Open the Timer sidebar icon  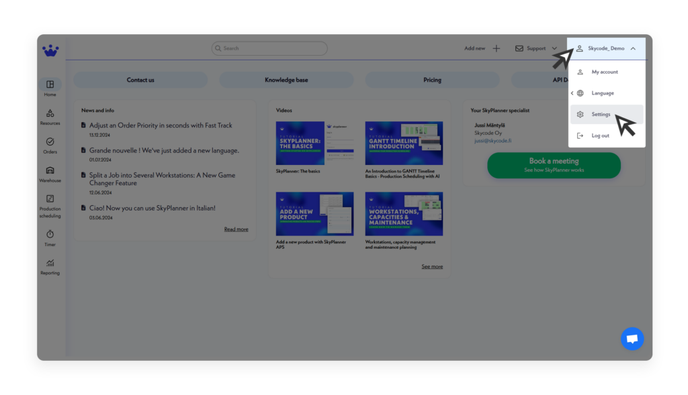[x=50, y=234]
